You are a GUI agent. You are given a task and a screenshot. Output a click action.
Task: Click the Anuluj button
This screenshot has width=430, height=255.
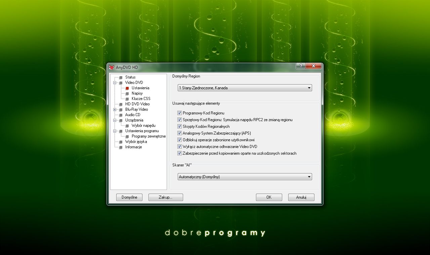(x=301, y=197)
